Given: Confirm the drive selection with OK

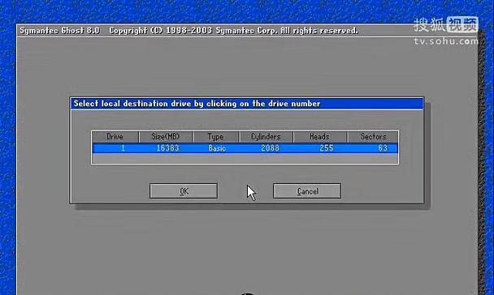Looking at the screenshot, I should click(184, 191).
